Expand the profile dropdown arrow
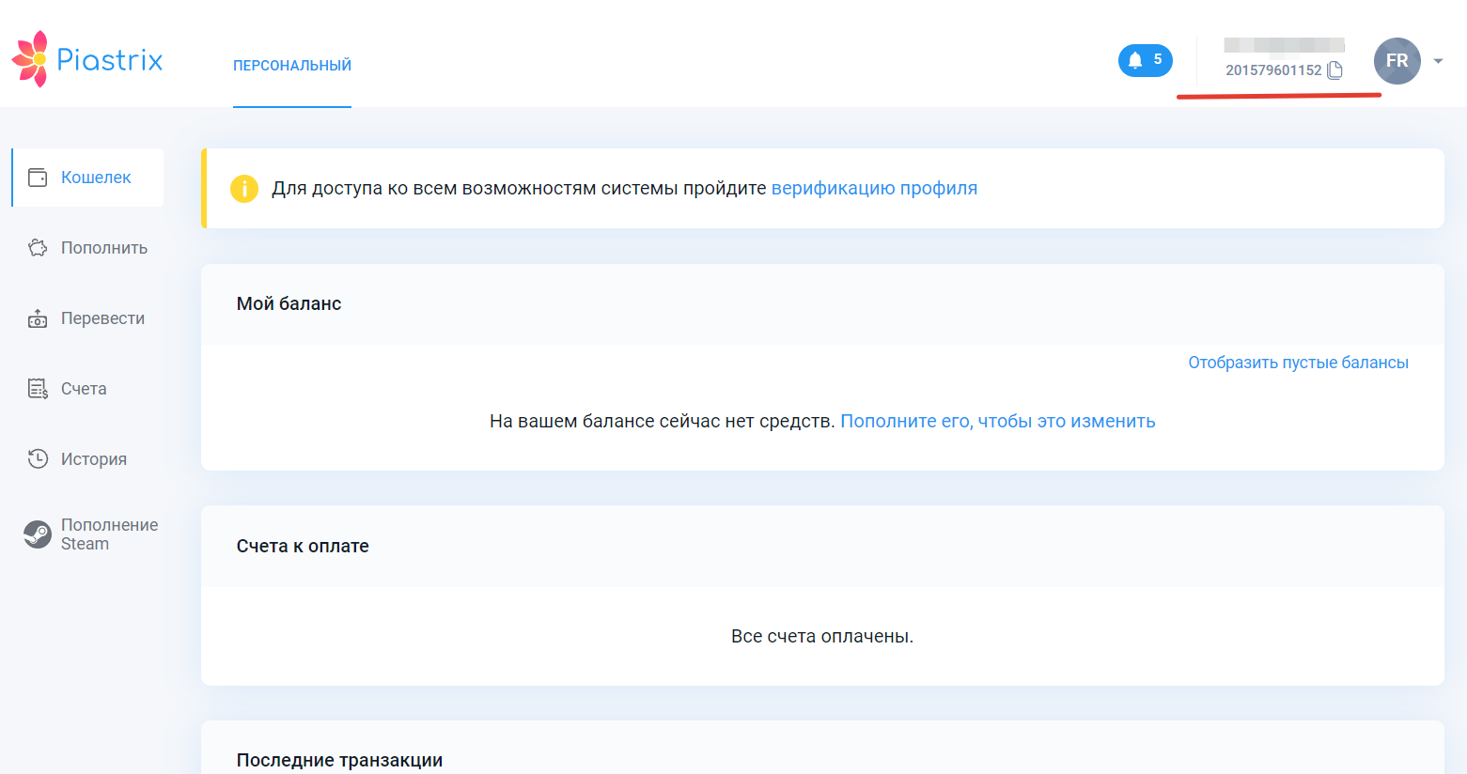The image size is (1467, 774). 1438,61
